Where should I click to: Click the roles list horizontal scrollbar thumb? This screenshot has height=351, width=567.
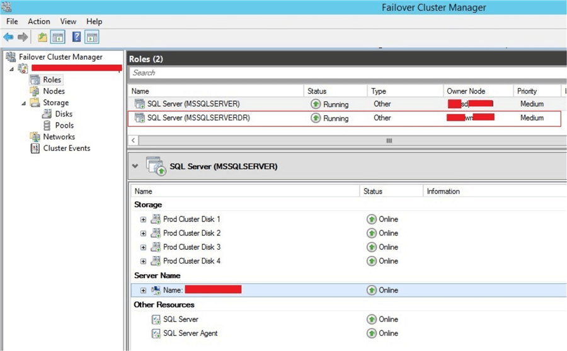pos(389,140)
